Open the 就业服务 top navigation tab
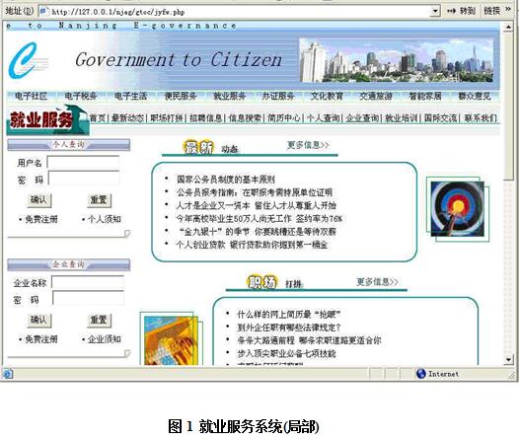Viewport: 519px width, 440px height. coord(229,96)
